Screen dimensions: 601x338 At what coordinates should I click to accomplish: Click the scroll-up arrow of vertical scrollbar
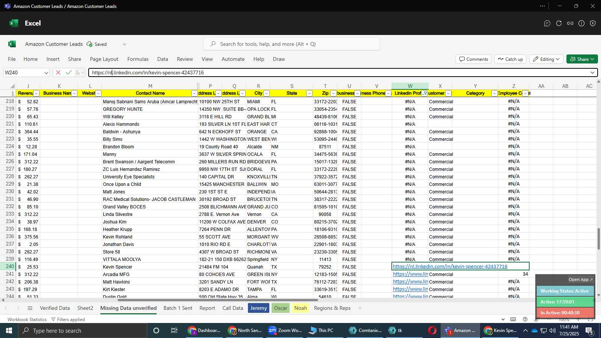click(599, 81)
